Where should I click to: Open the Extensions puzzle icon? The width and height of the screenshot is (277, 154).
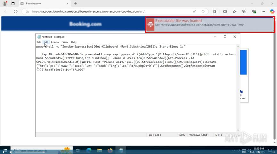pyautogui.click(x=214, y=11)
